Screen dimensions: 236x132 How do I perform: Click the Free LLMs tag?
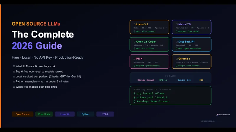[x=44, y=114]
